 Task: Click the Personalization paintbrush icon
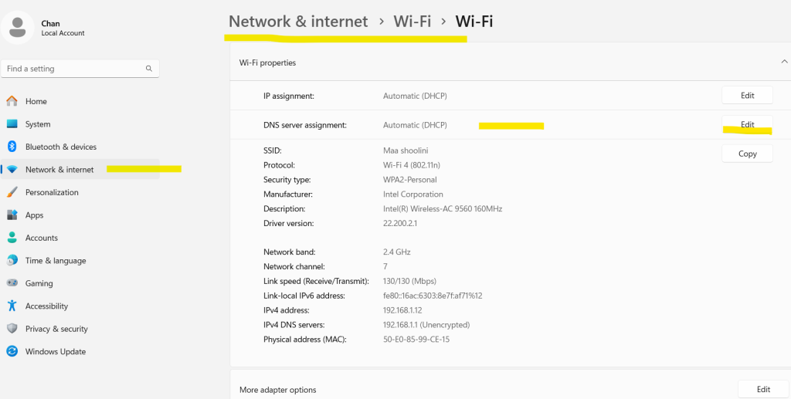[x=12, y=192]
